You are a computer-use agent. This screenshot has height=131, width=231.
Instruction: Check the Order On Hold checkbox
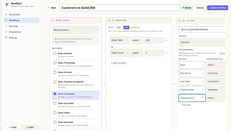[x=55, y=72]
